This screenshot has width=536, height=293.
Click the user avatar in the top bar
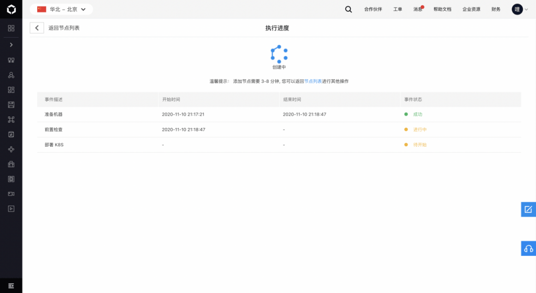coord(517,9)
